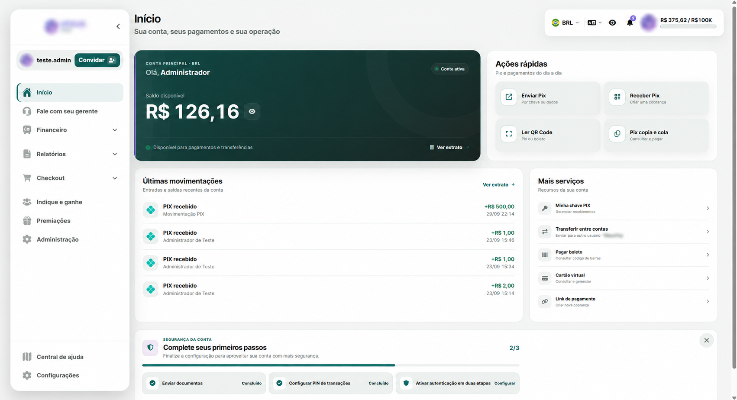Click the Ler QR Code scan icon
The width and height of the screenshot is (737, 400).
[x=509, y=134]
